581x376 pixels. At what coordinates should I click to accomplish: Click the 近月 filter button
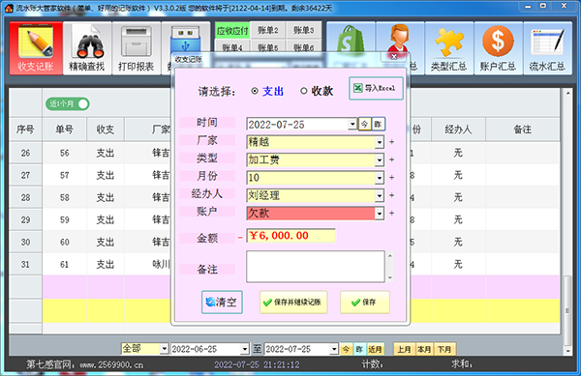[375, 349]
